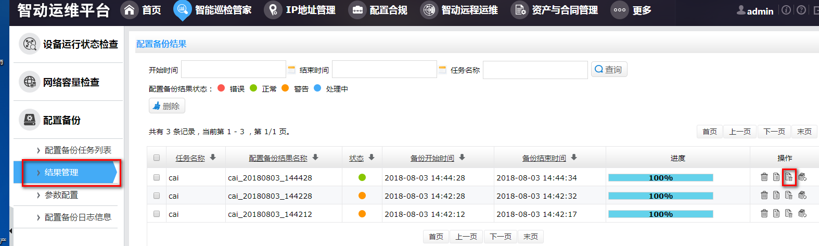This screenshot has width=819, height=246.
Task: Open the info icon next to admin
Action: [x=786, y=10]
